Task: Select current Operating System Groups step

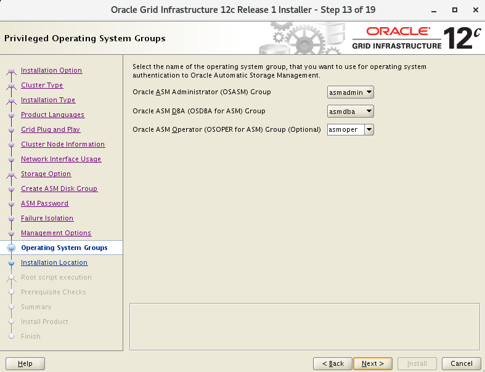Action: coord(64,248)
